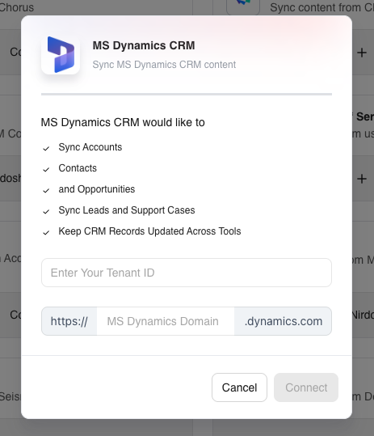Click the '.dynamics.com' URL suffix label
Image resolution: width=374 pixels, height=436 pixels.
pos(284,321)
